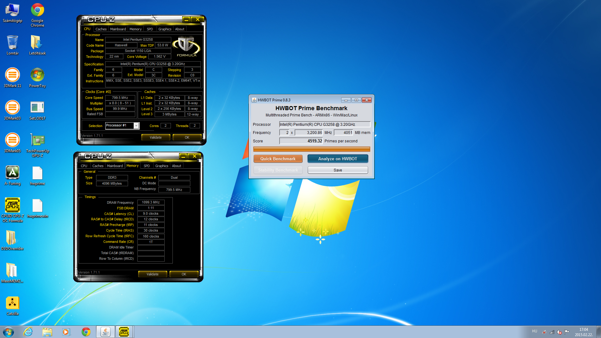
Task: Click the Chrome icon in the taskbar
Action: click(86, 332)
